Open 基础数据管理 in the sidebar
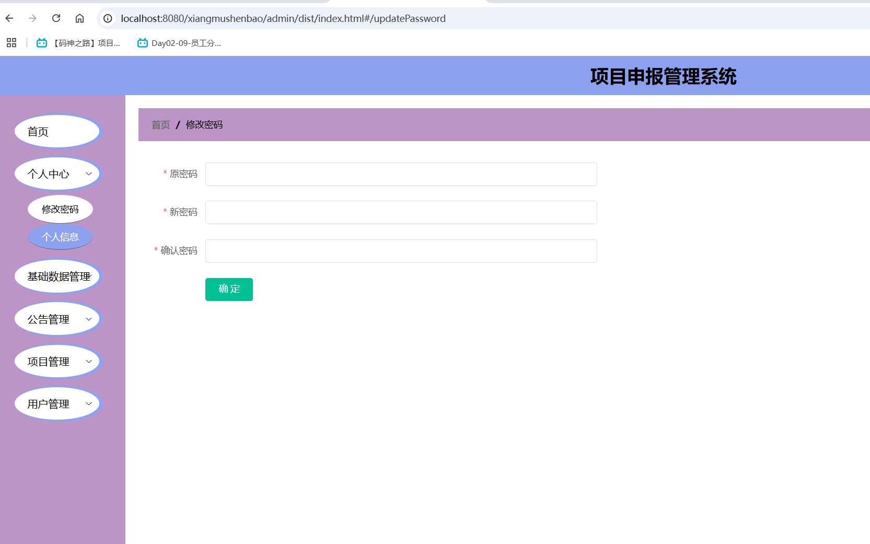Viewport: 870px width, 544px height. click(x=57, y=276)
